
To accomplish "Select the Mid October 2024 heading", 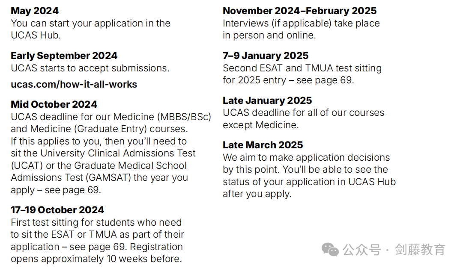I will [x=54, y=104].
